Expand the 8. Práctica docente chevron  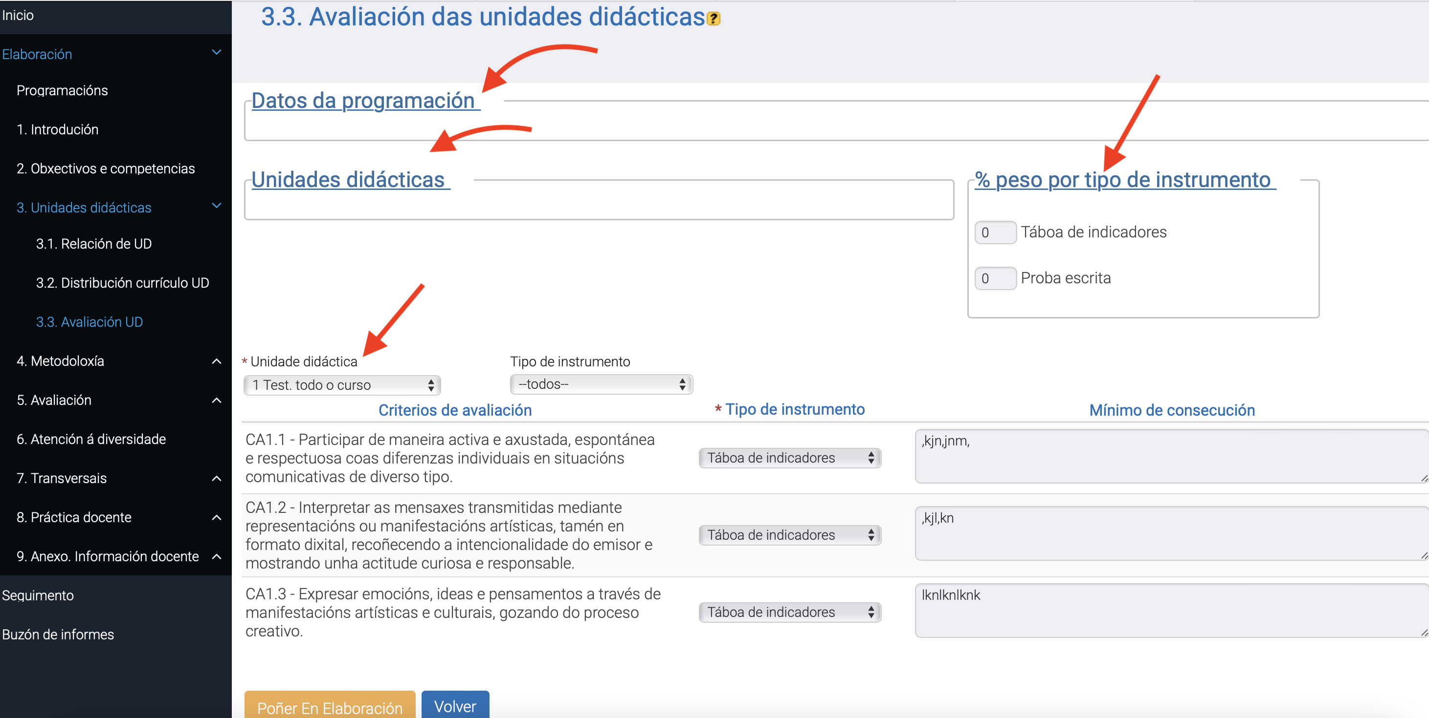pos(217,517)
